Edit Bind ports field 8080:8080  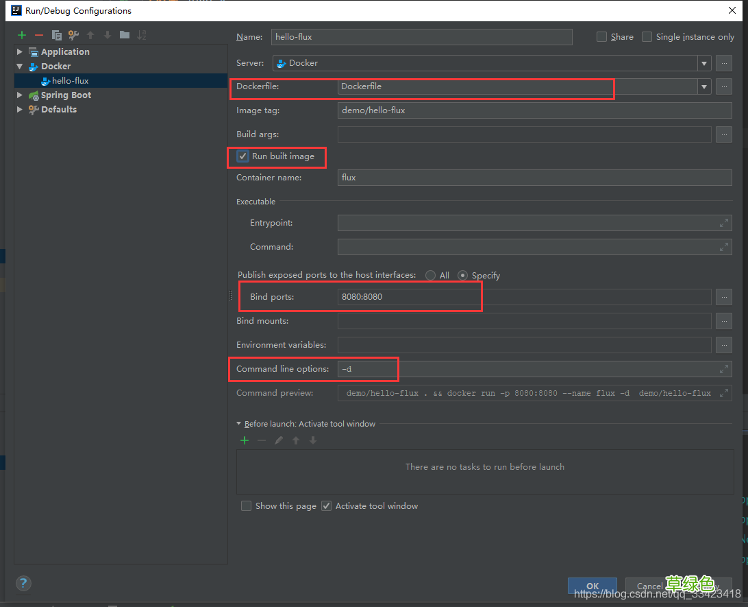524,297
